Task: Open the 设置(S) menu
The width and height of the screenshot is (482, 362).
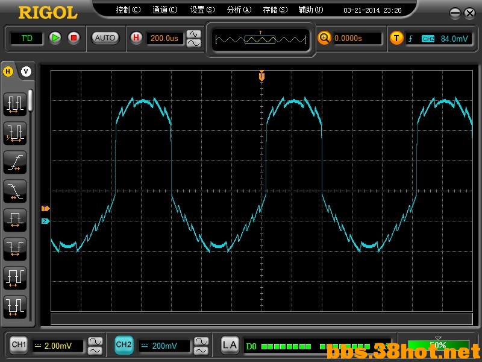Action: 202,10
